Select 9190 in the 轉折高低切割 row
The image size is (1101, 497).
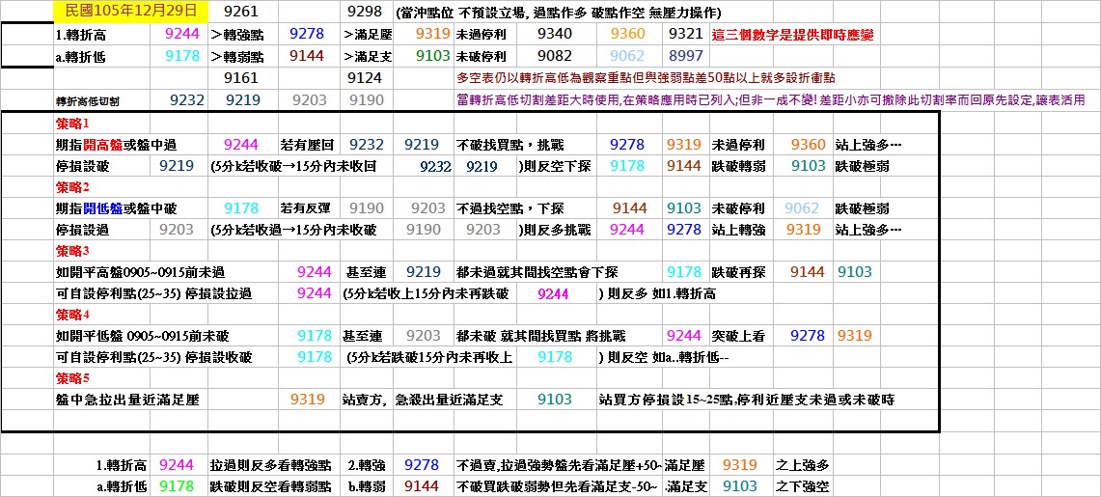[365, 100]
